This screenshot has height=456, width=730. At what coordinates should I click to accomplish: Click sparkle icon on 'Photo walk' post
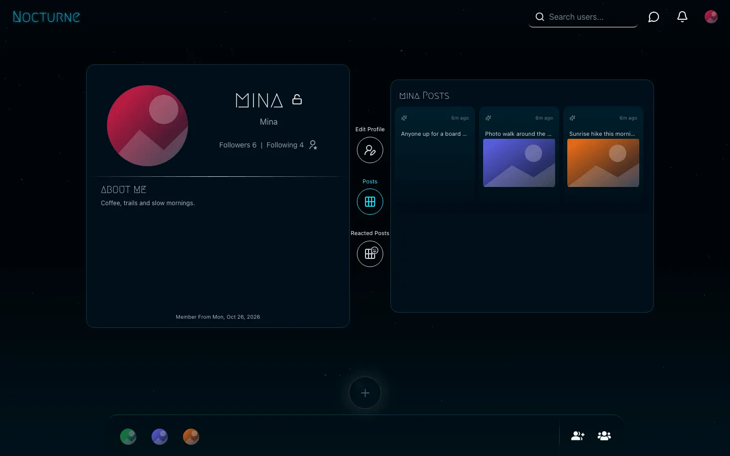tap(488, 118)
